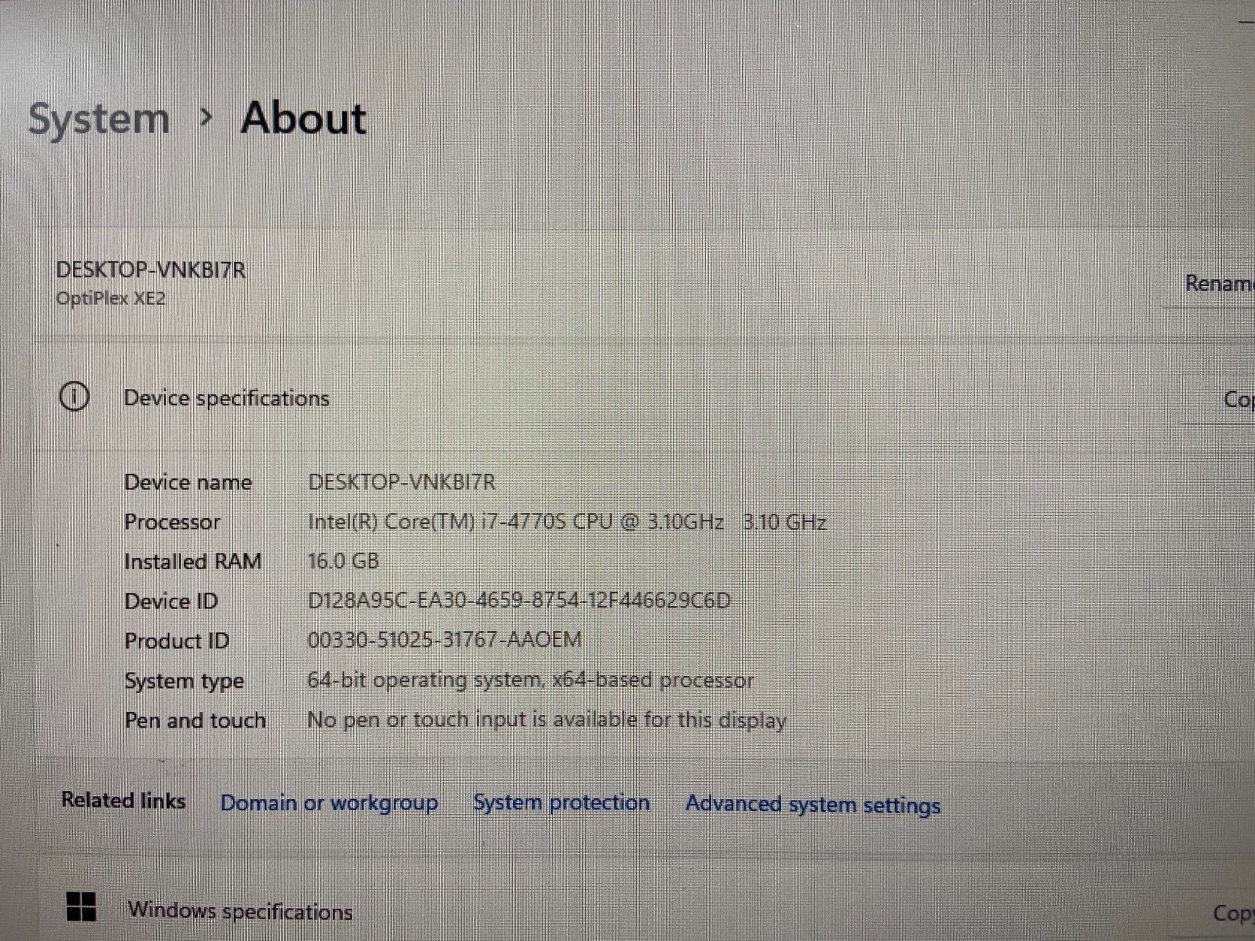Select the Device ID value D128A95C
This screenshot has height=941, width=1255.
519,601
